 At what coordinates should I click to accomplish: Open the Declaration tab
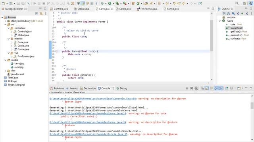(88, 88)
